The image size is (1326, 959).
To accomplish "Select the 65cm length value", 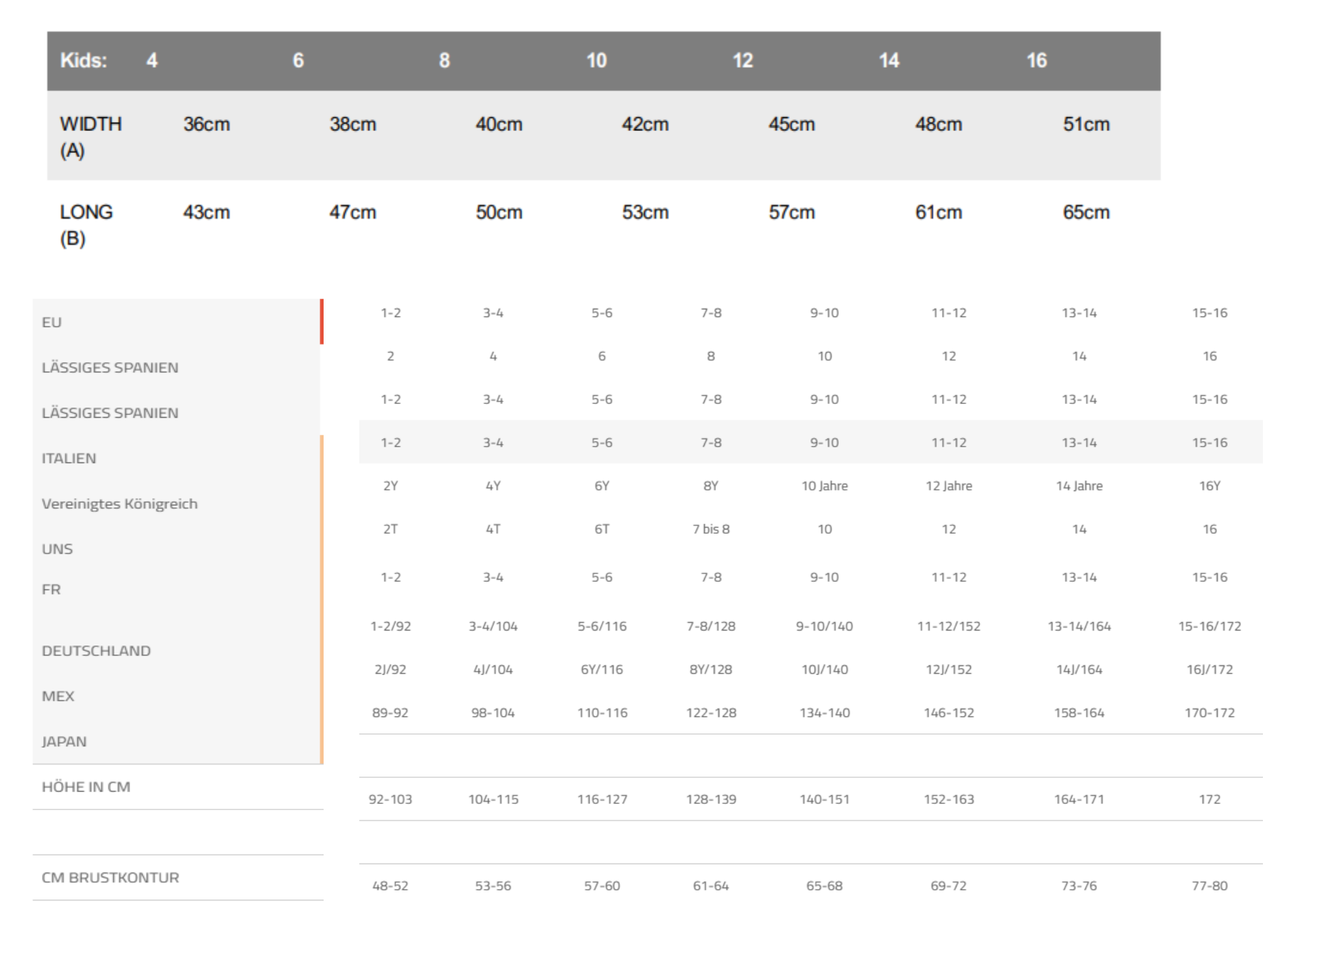I will coord(1086,212).
